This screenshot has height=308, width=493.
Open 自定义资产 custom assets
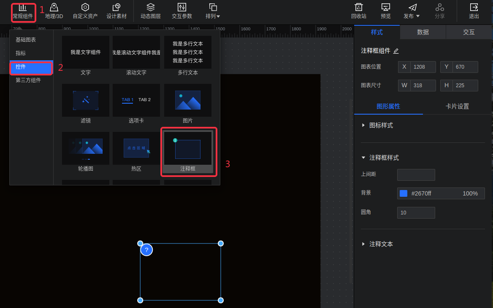point(85,11)
